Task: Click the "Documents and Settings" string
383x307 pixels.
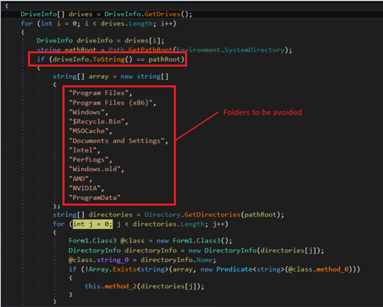Action: [118, 141]
